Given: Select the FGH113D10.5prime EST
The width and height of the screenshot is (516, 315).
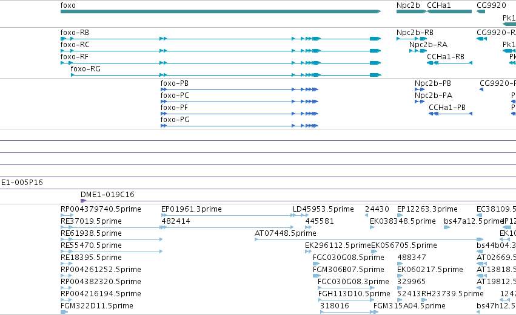Looking at the screenshot, I should coord(346,300).
